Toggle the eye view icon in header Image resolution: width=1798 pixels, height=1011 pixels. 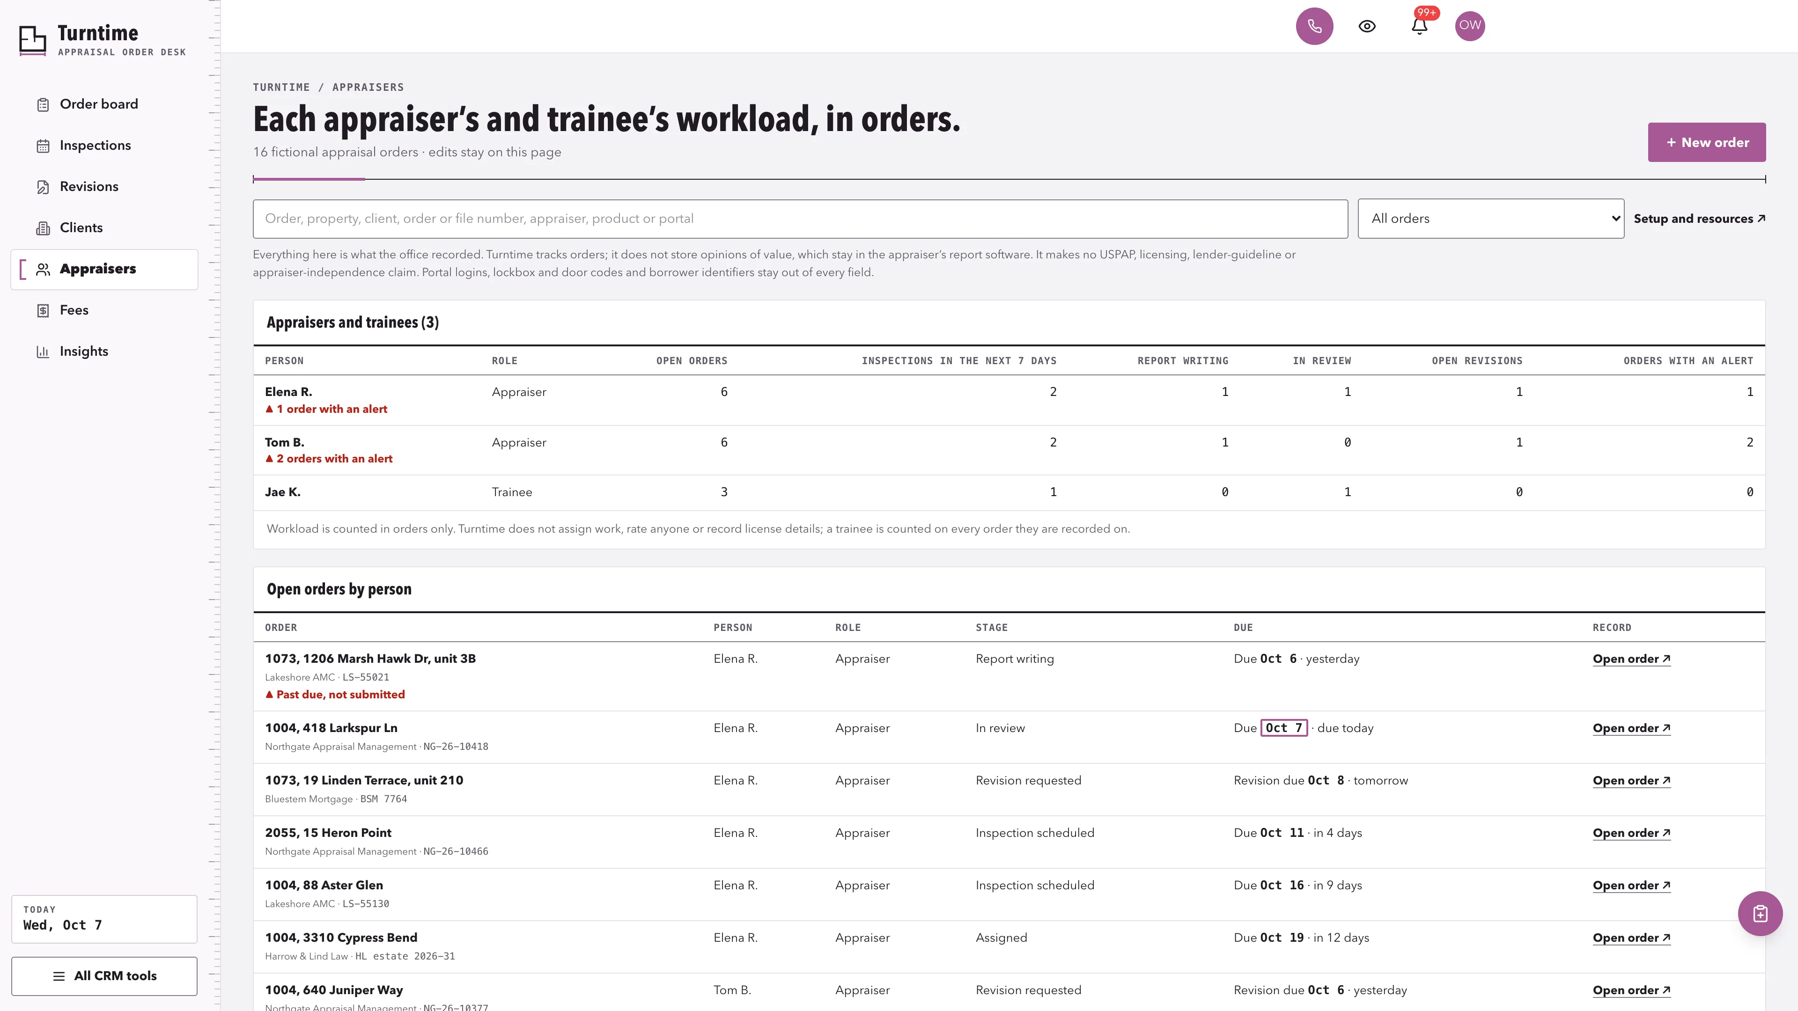(x=1367, y=26)
